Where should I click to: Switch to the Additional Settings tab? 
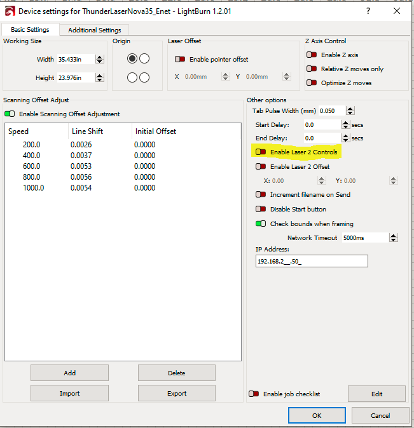94,30
